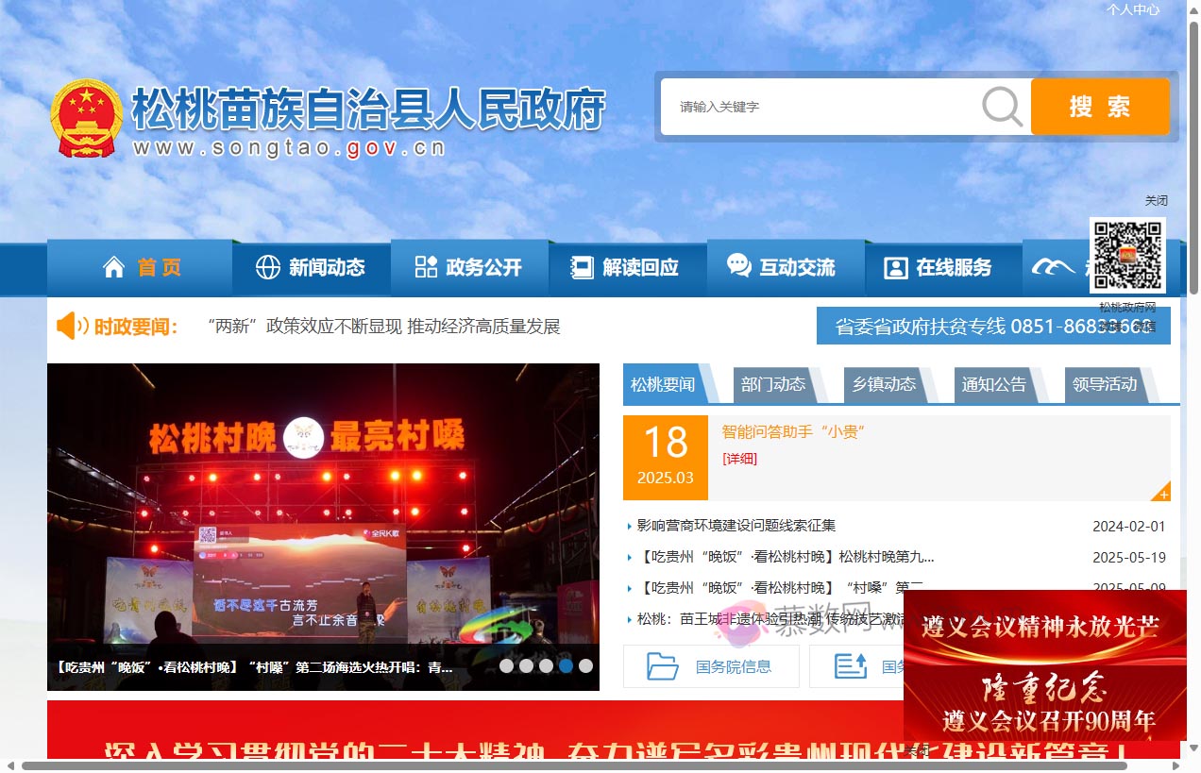Expand the orange plus corner on featured news
Image resolution: width=1201 pixels, height=773 pixels.
point(1163,494)
